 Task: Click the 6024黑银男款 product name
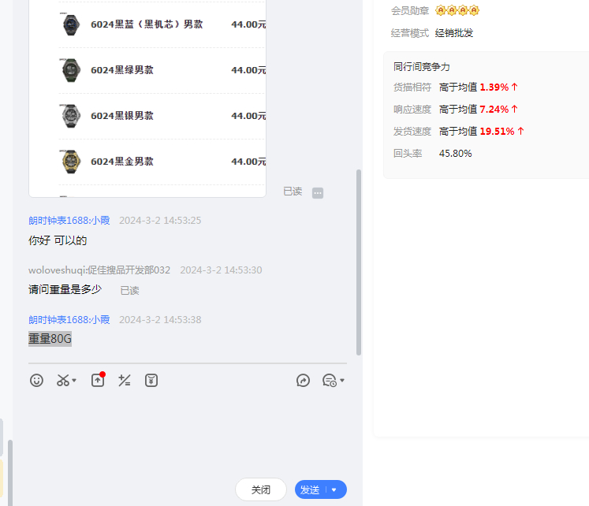(122, 116)
